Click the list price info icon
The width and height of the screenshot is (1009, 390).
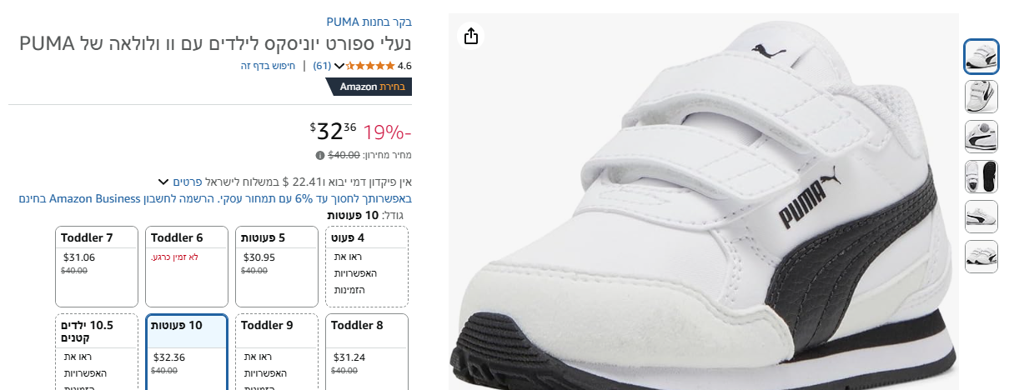coord(319,155)
